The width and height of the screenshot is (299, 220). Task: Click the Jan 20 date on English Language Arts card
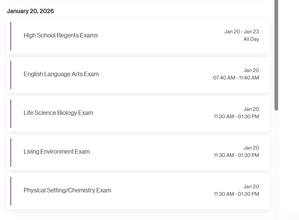coord(251,70)
